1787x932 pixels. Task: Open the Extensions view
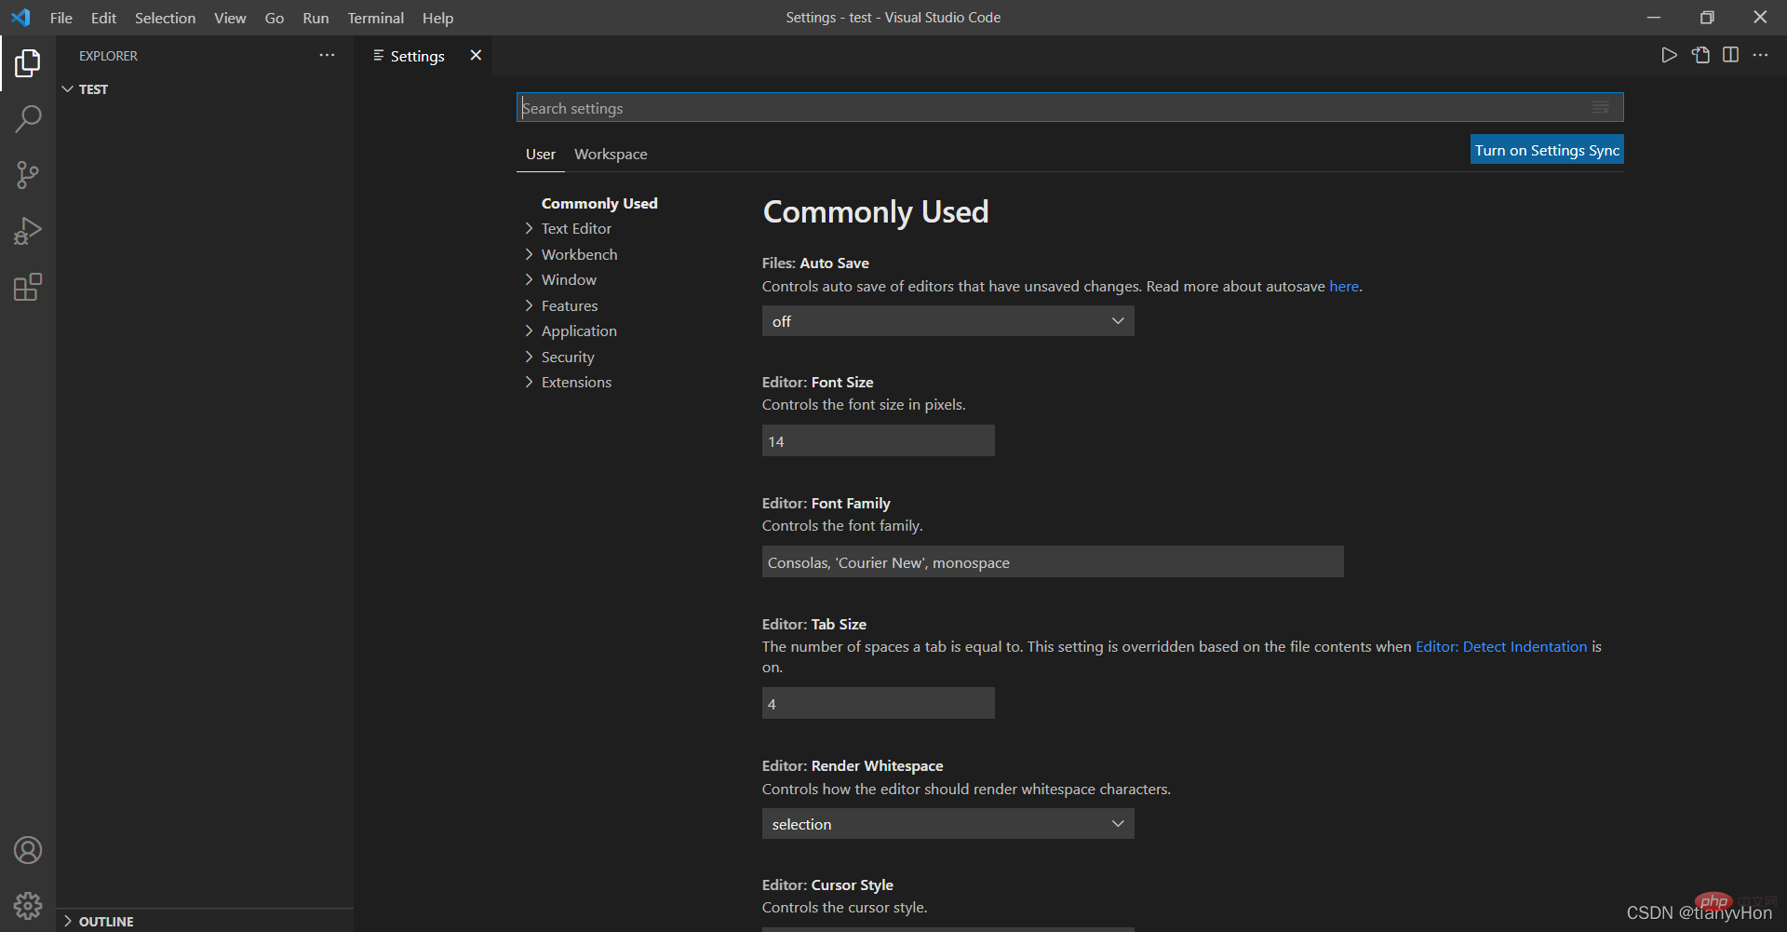[x=28, y=288]
